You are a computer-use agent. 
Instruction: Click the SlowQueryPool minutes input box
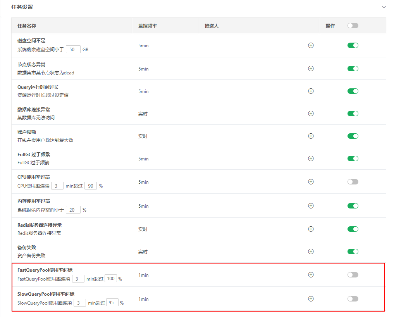tap(80, 303)
